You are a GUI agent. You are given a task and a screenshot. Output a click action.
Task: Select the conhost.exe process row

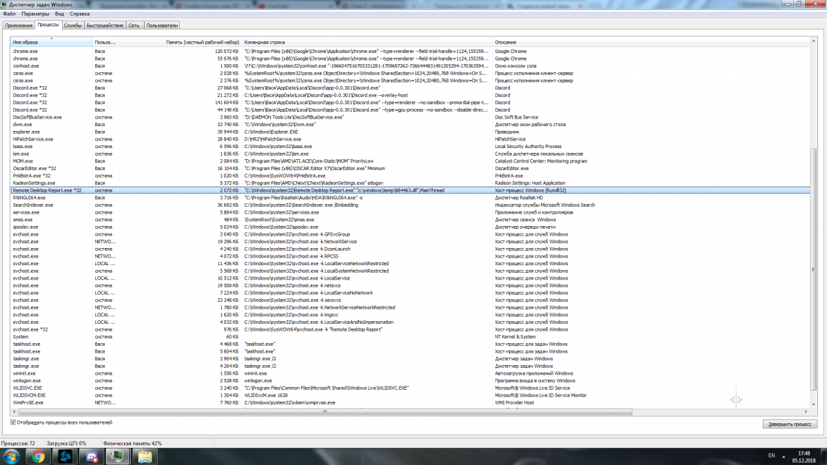click(409, 65)
